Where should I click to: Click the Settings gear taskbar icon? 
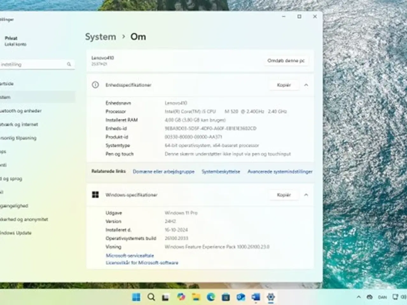[271, 297]
